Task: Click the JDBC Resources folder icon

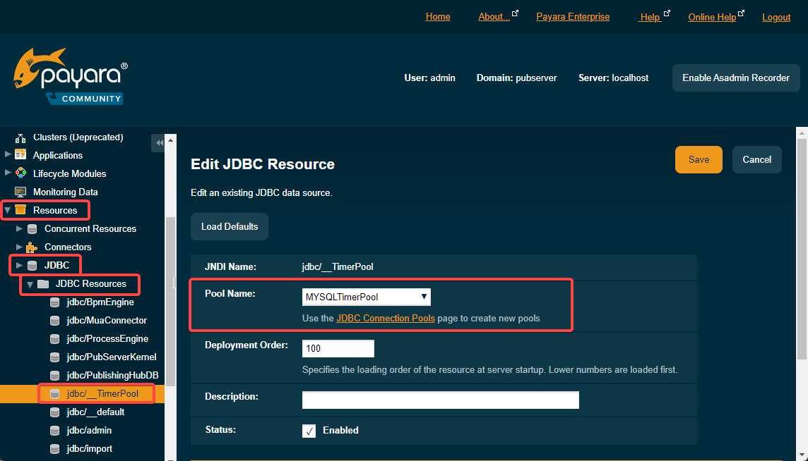Action: (43, 283)
